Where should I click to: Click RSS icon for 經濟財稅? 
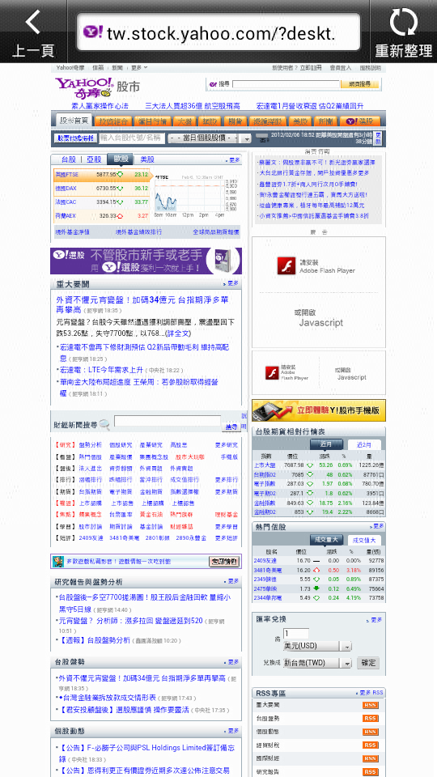tap(370, 745)
